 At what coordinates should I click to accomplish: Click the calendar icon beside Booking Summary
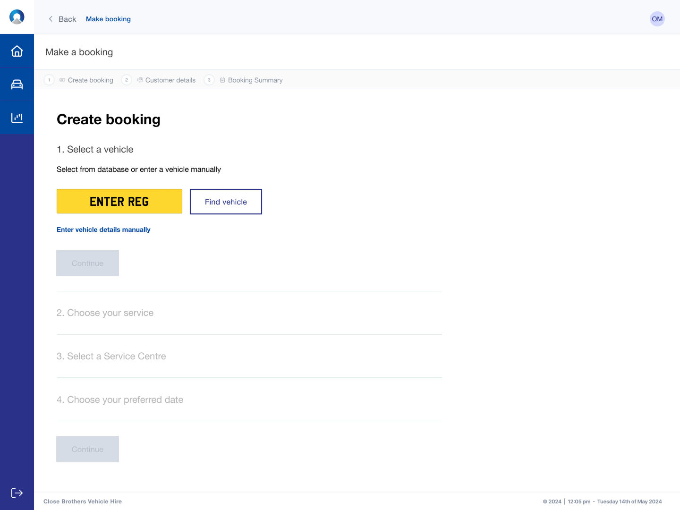222,80
